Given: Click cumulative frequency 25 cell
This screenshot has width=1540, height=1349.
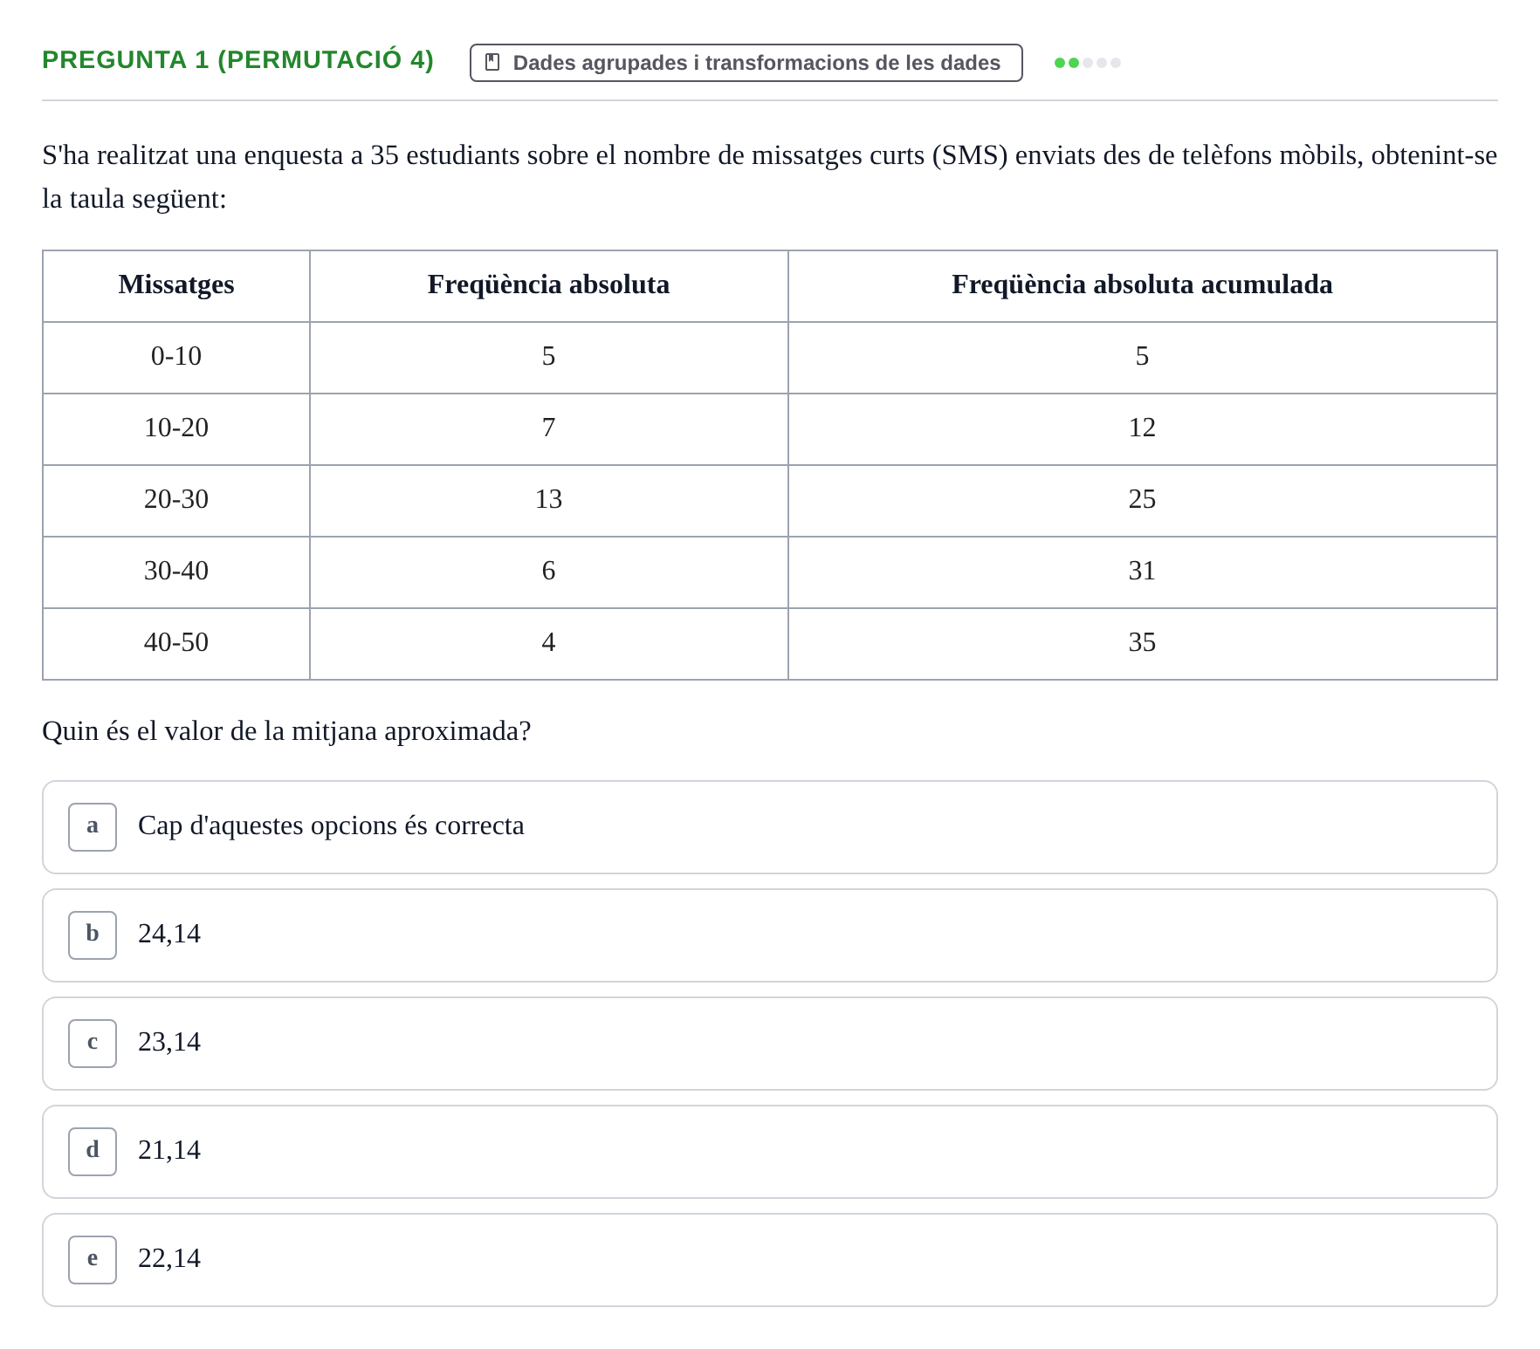Looking at the screenshot, I should [x=1143, y=501].
